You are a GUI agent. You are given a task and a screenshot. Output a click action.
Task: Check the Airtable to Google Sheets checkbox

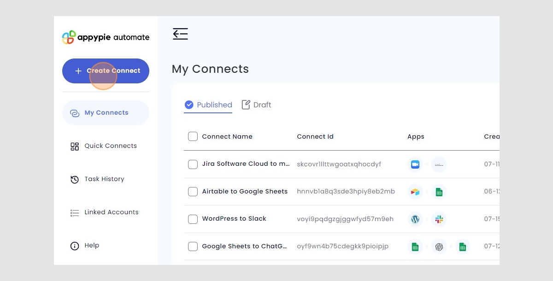click(x=193, y=192)
